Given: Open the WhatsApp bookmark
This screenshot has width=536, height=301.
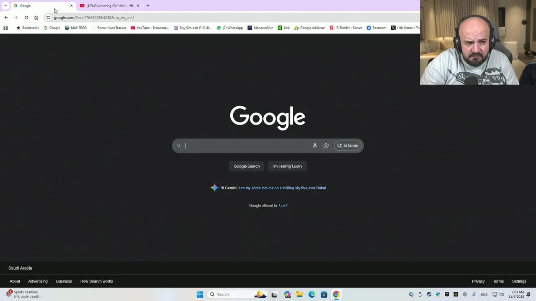Looking at the screenshot, I should pyautogui.click(x=229, y=28).
